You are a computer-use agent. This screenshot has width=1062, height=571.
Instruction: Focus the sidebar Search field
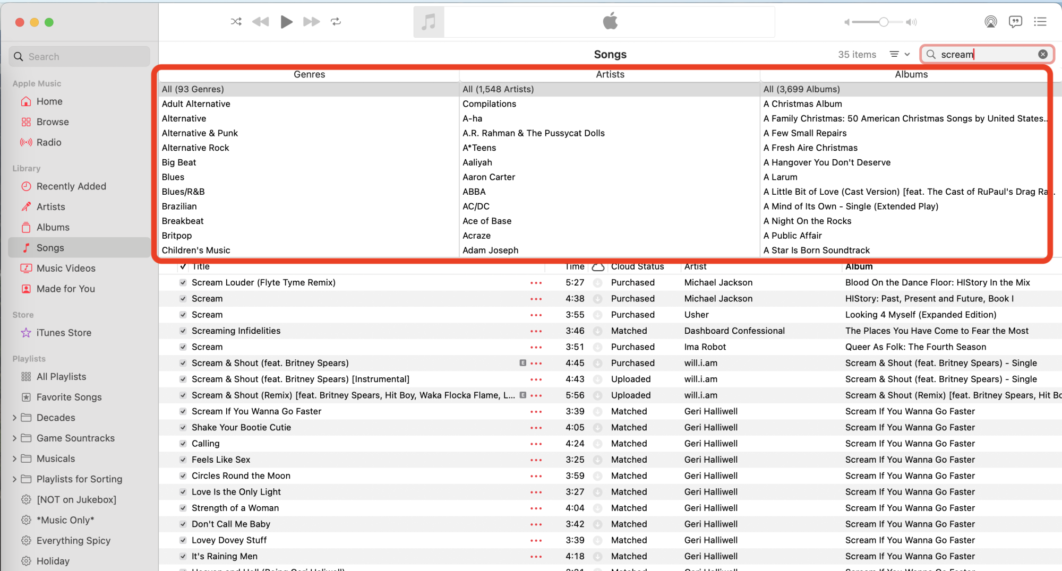coord(80,57)
